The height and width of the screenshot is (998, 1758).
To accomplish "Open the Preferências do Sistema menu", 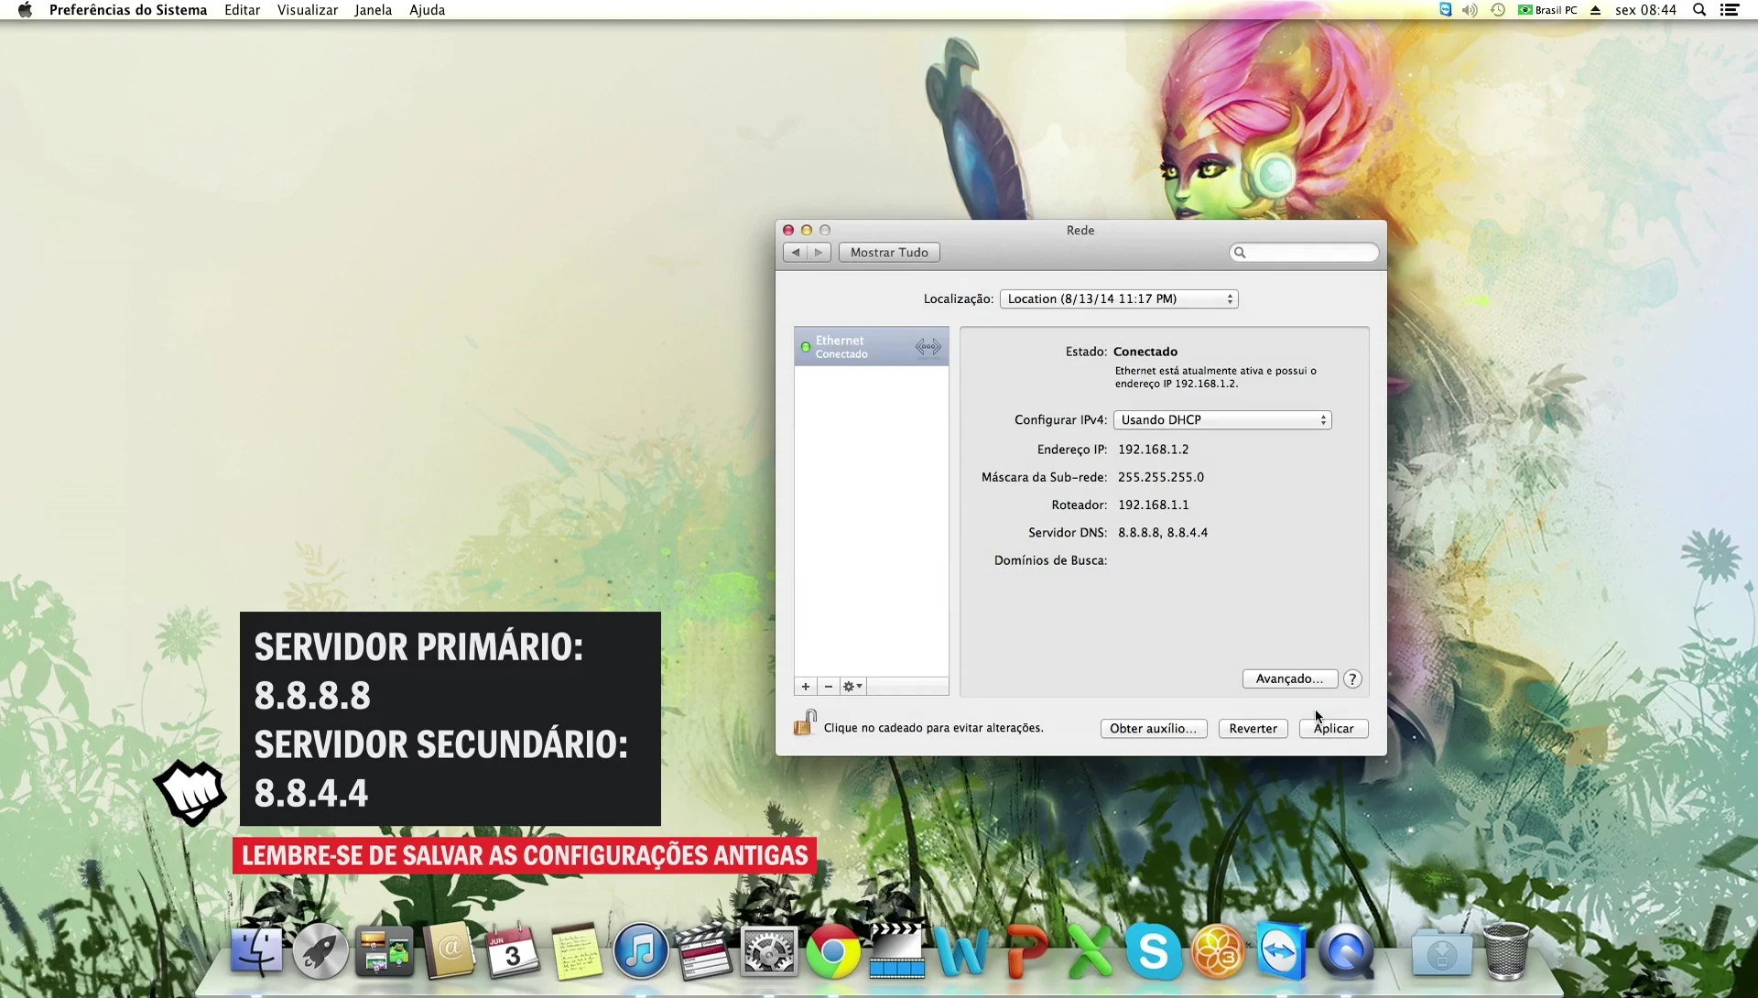I will point(128,10).
